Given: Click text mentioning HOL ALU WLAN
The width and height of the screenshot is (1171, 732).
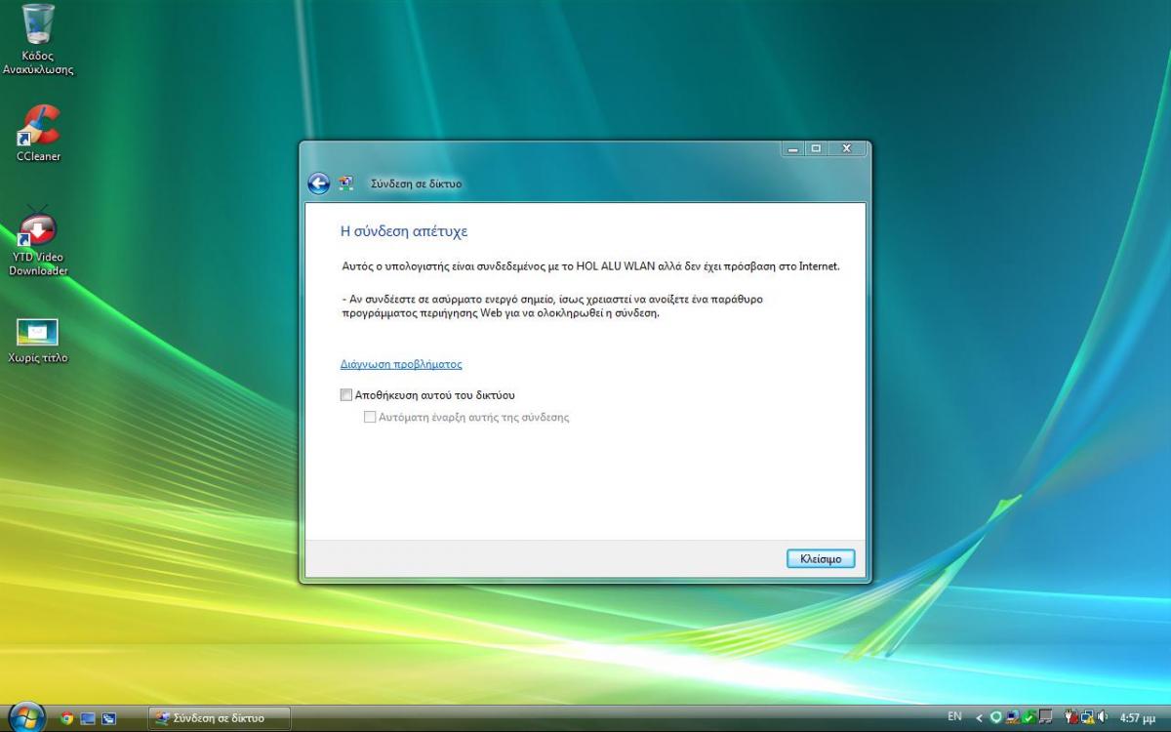Looking at the screenshot, I should tap(590, 265).
